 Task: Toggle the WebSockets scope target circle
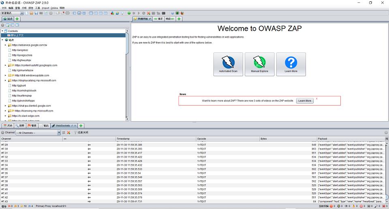tap(3, 133)
